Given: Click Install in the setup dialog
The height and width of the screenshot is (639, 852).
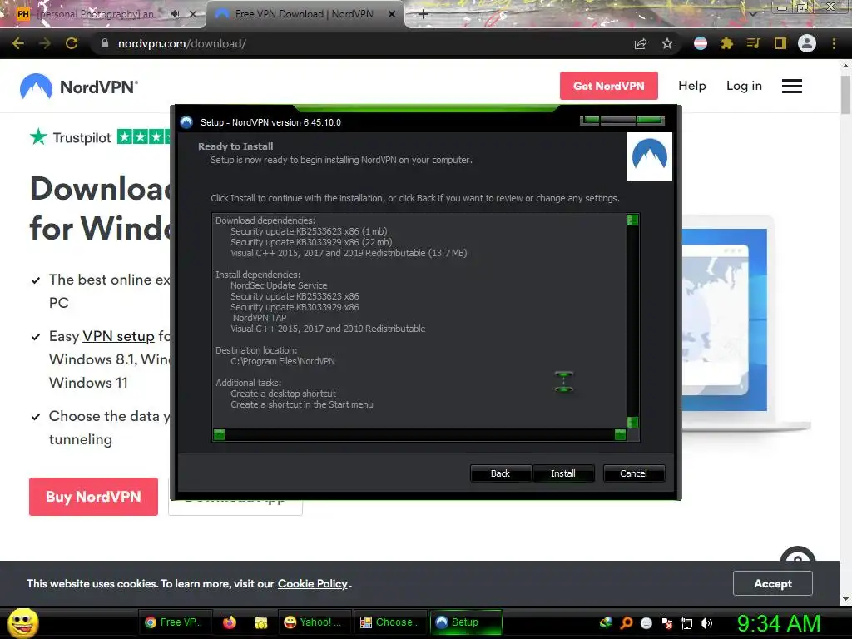Looking at the screenshot, I should tap(563, 473).
